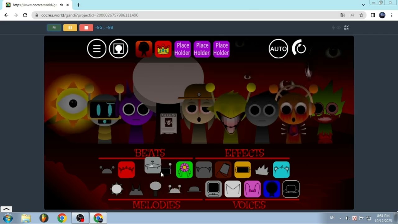
Task: Mute the cowboy hat character
Action: [199, 114]
